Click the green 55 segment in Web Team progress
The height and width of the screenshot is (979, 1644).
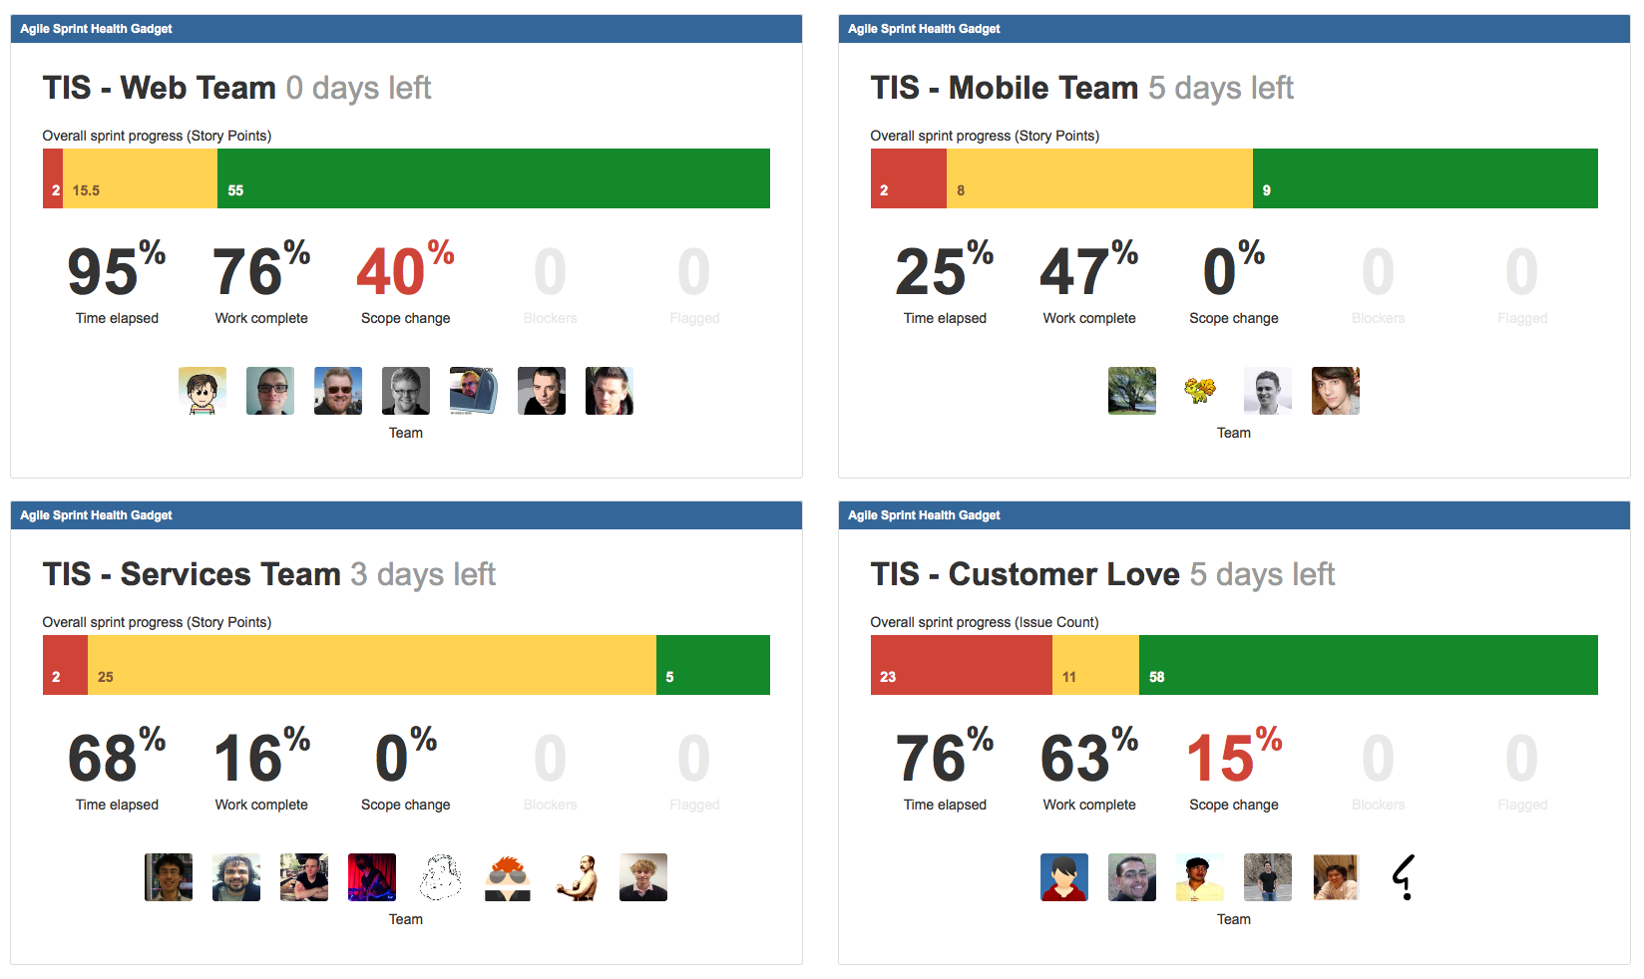(493, 178)
